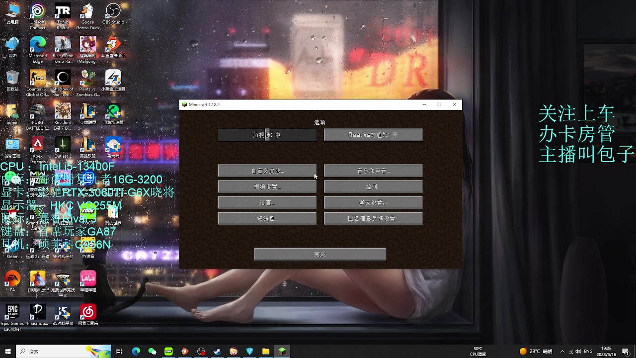Select Rise of the Tomb Raider icon

coord(63,50)
